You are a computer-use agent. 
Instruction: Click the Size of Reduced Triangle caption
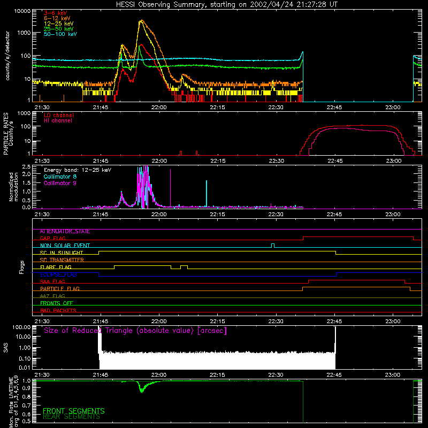click(x=135, y=331)
